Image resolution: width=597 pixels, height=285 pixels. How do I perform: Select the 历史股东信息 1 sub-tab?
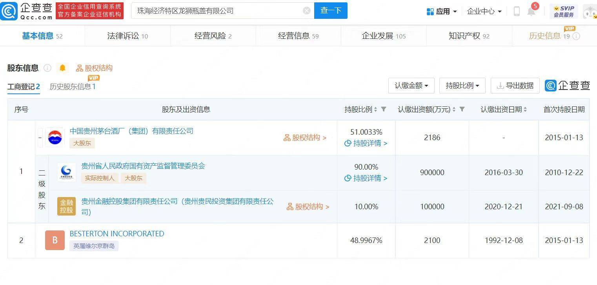point(73,87)
